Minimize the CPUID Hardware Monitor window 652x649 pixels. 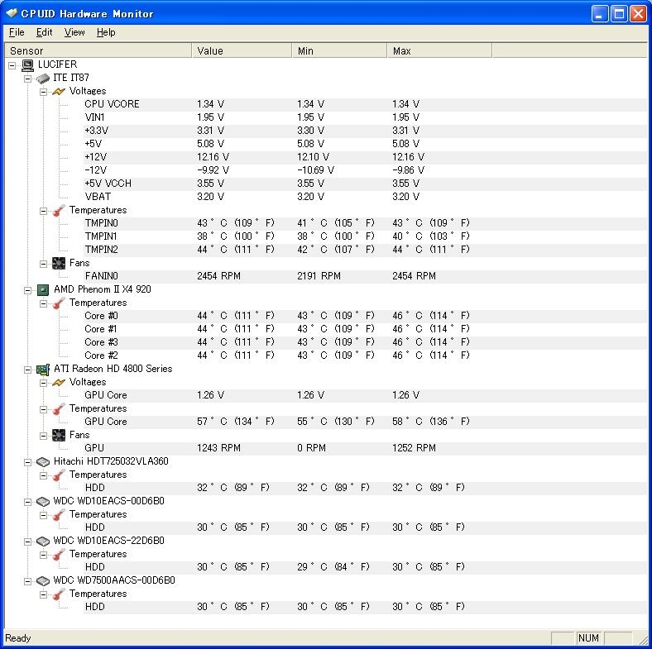point(599,14)
